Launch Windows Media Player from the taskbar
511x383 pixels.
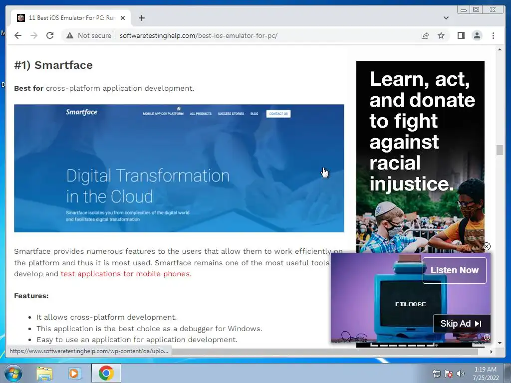click(74, 374)
